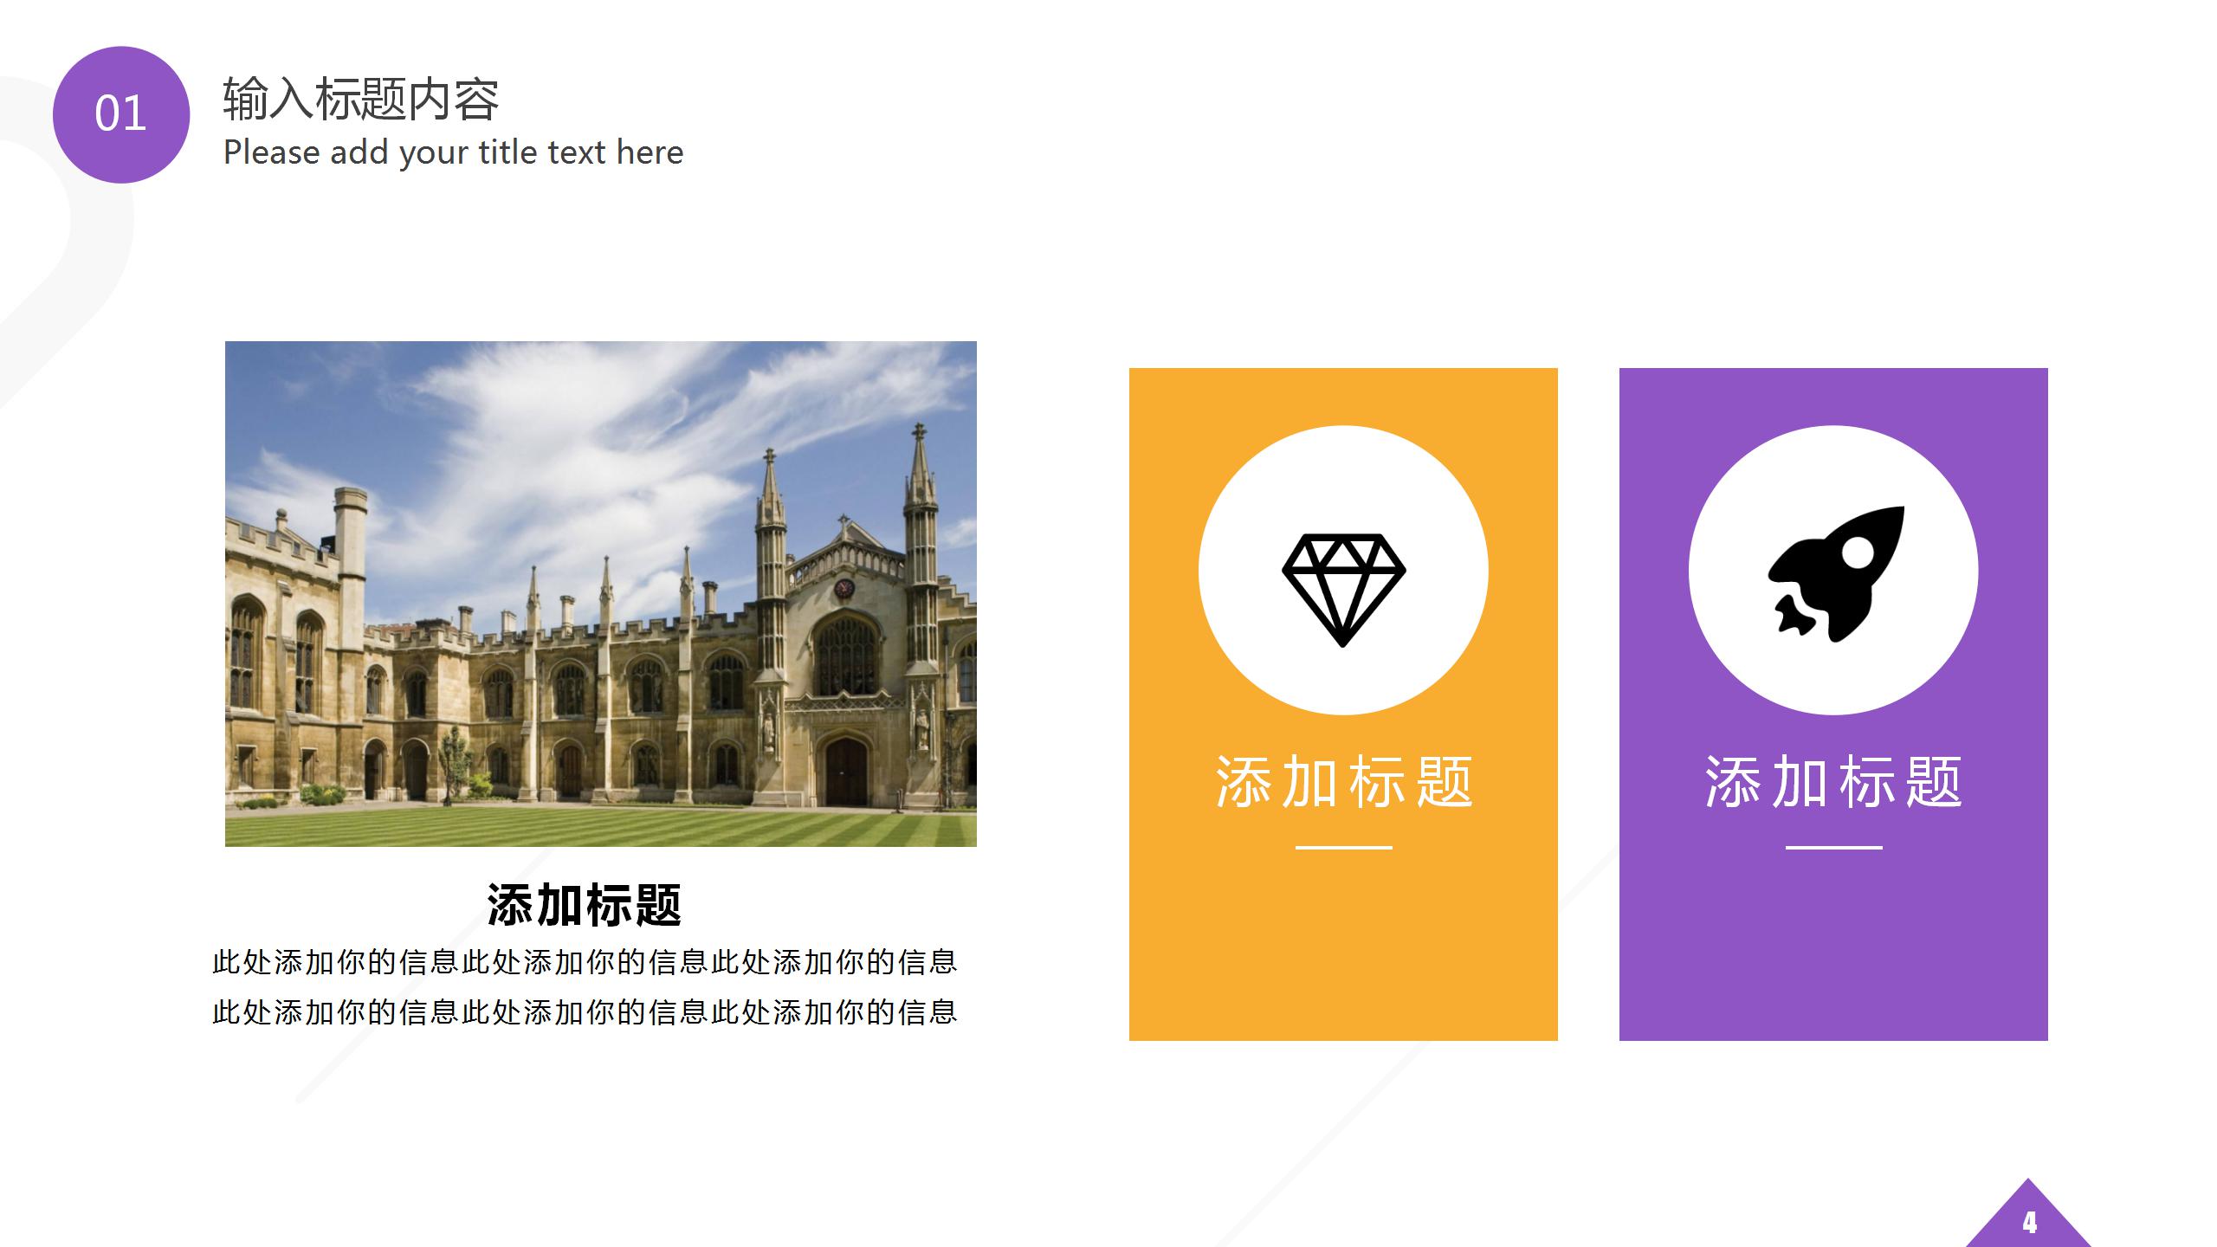Click the white underline on orange card

[1343, 847]
